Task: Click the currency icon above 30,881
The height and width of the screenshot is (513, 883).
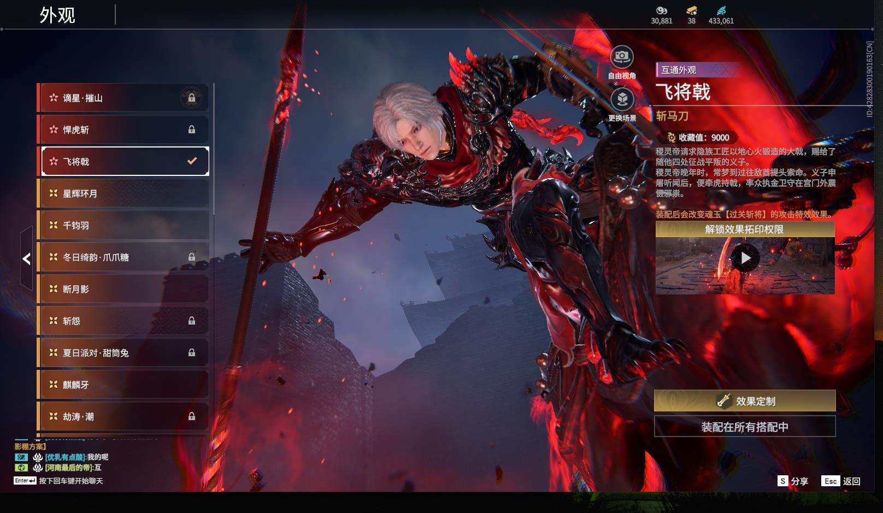Action: [x=662, y=10]
